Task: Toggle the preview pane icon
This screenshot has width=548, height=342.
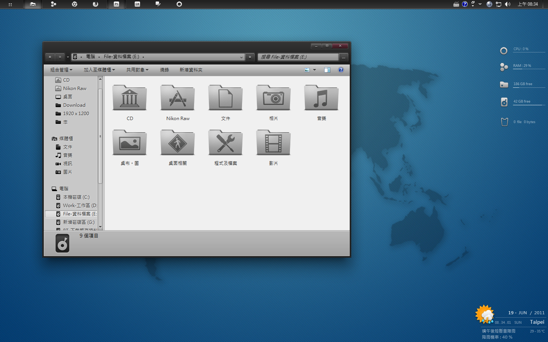Action: (327, 70)
